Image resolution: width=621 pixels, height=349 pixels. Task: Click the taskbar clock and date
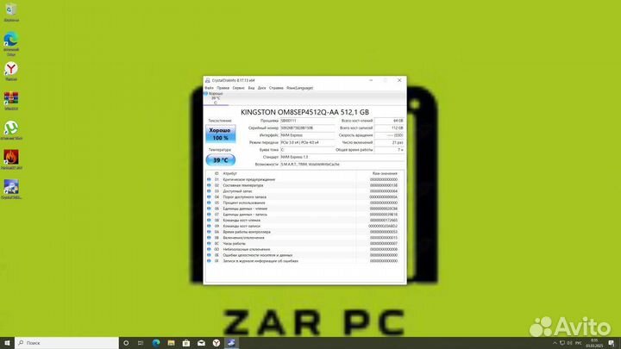pos(594,343)
